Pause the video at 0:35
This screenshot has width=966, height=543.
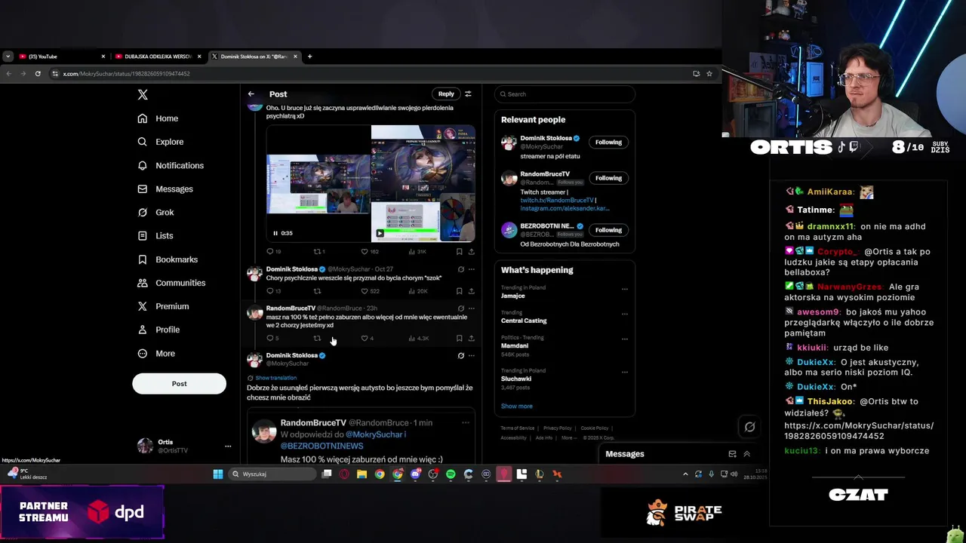click(x=275, y=233)
